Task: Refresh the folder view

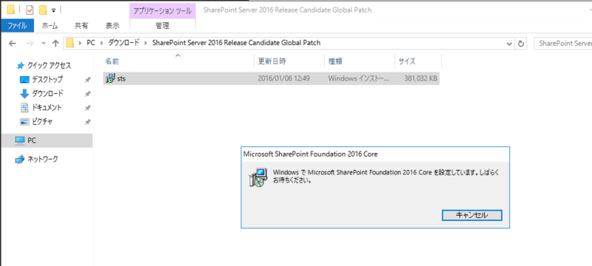Action: tap(521, 44)
